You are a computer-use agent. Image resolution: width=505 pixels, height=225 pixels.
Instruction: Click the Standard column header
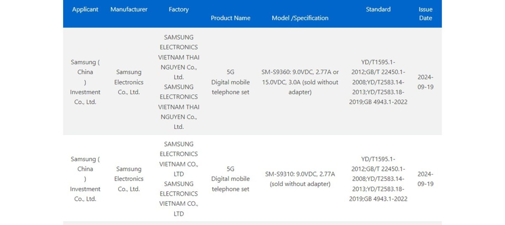(x=378, y=9)
